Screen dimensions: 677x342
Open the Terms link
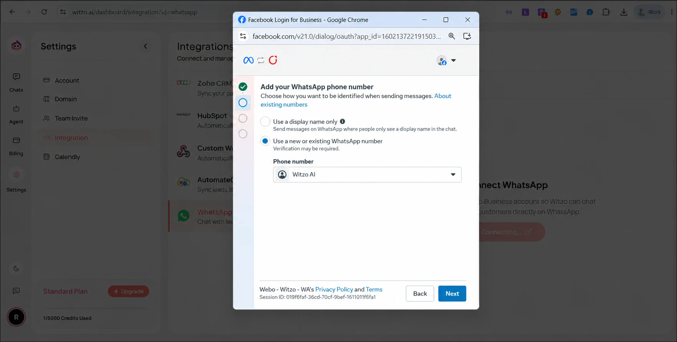coord(374,289)
